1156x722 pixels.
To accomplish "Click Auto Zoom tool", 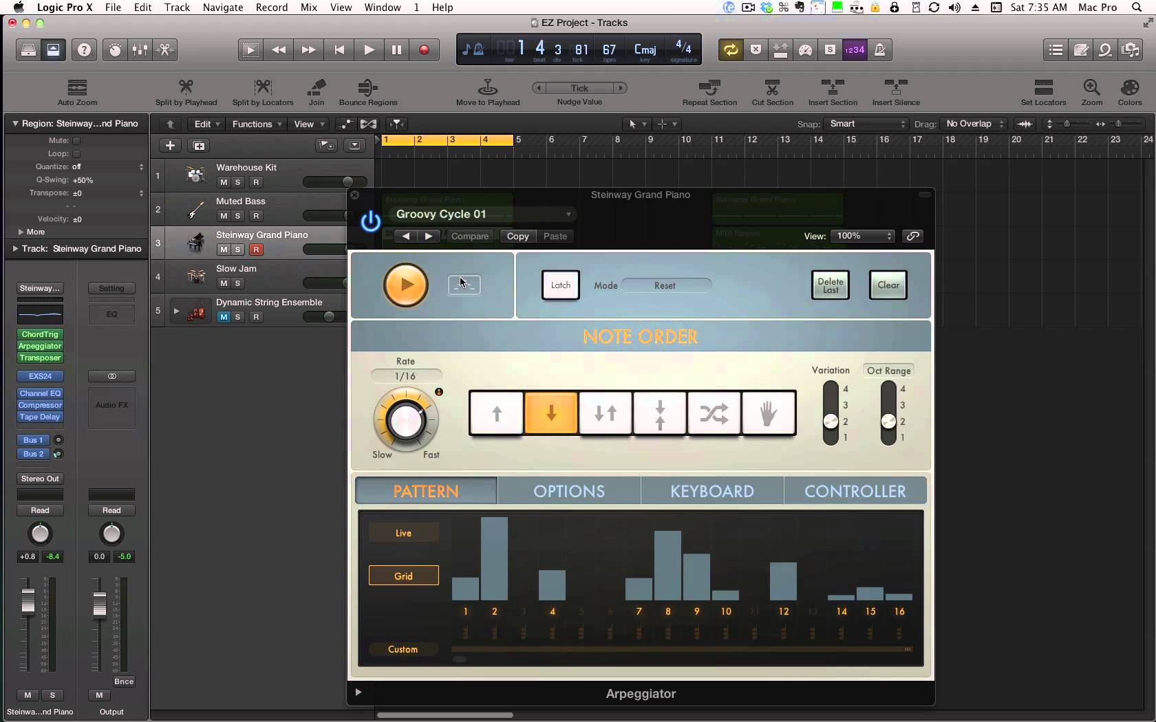I will (77, 92).
